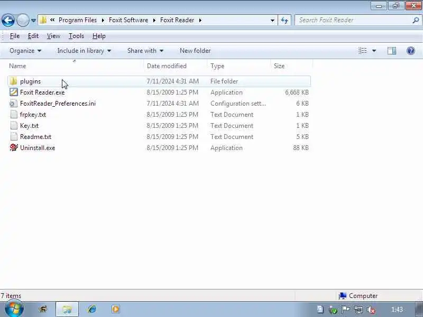Expand arrow after Foxit Reader breadcrumb
This screenshot has width=423, height=317.
[200, 20]
